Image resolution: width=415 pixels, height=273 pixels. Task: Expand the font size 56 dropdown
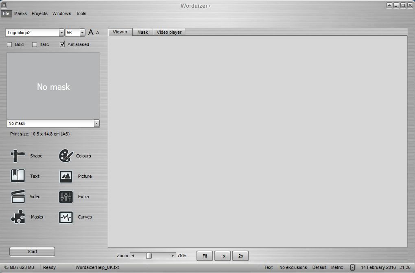pos(83,33)
